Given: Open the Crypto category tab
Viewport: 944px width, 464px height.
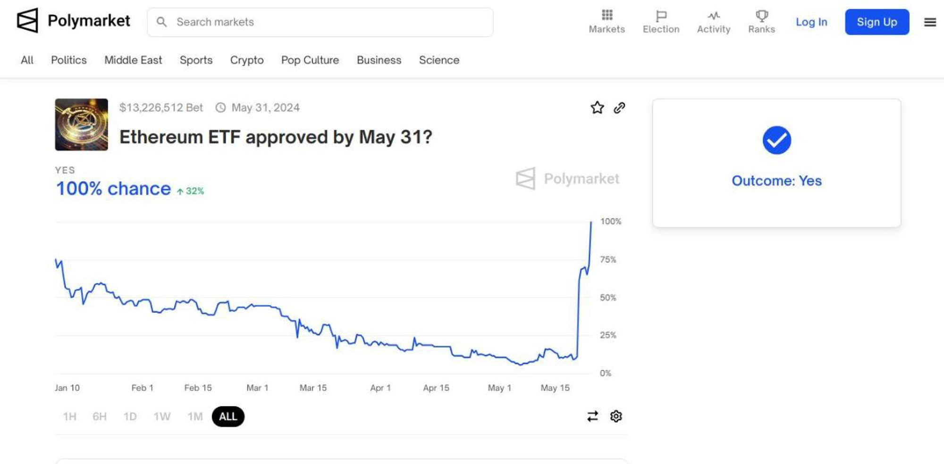Looking at the screenshot, I should pyautogui.click(x=247, y=60).
